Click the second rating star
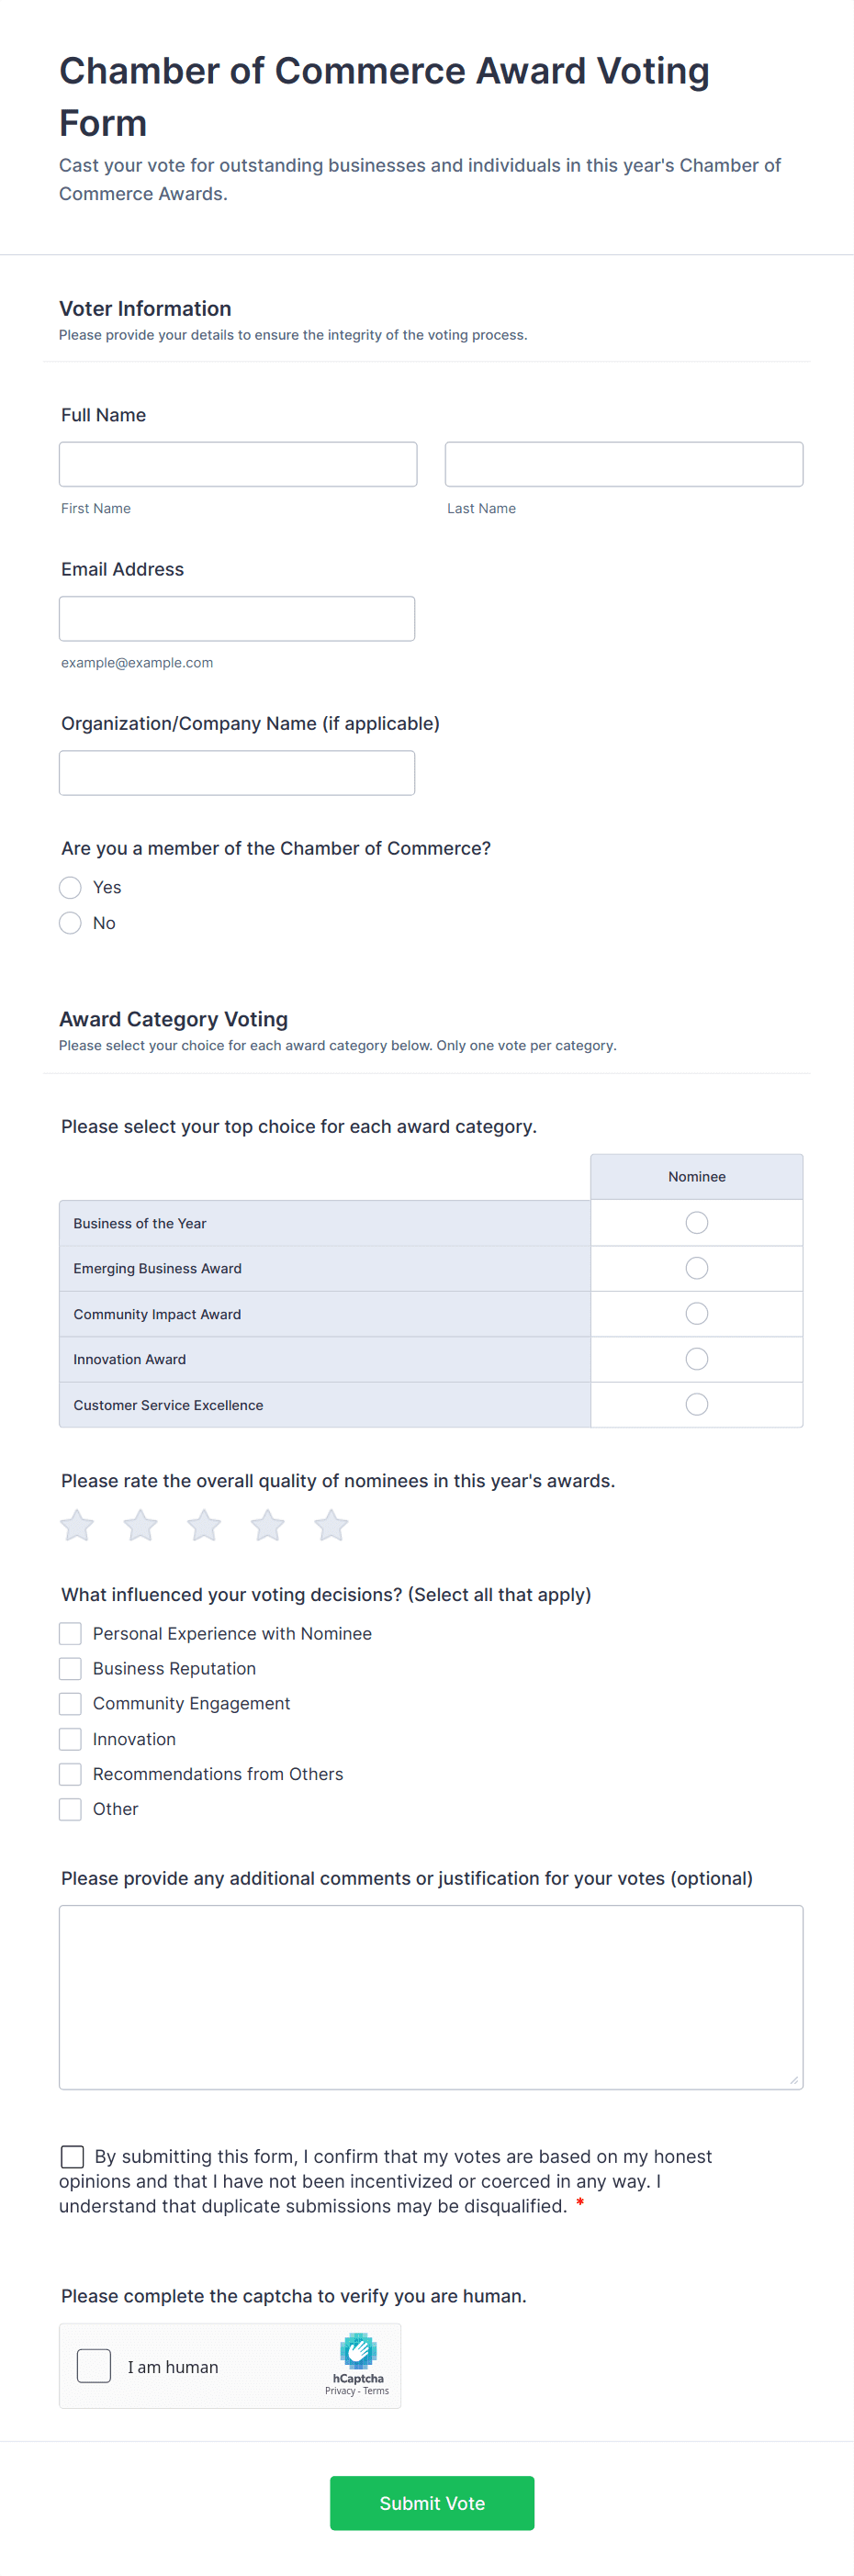The width and height of the screenshot is (854, 2576). click(140, 1525)
